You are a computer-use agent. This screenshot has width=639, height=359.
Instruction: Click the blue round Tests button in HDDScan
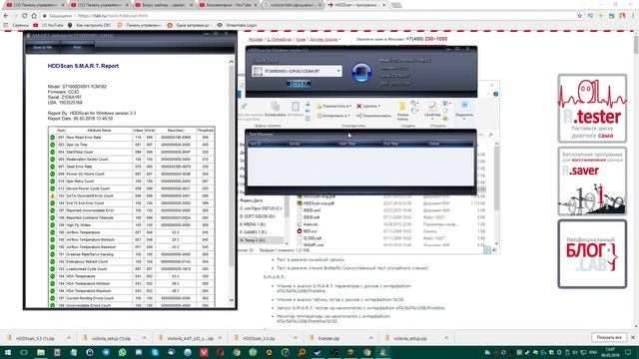(361, 72)
